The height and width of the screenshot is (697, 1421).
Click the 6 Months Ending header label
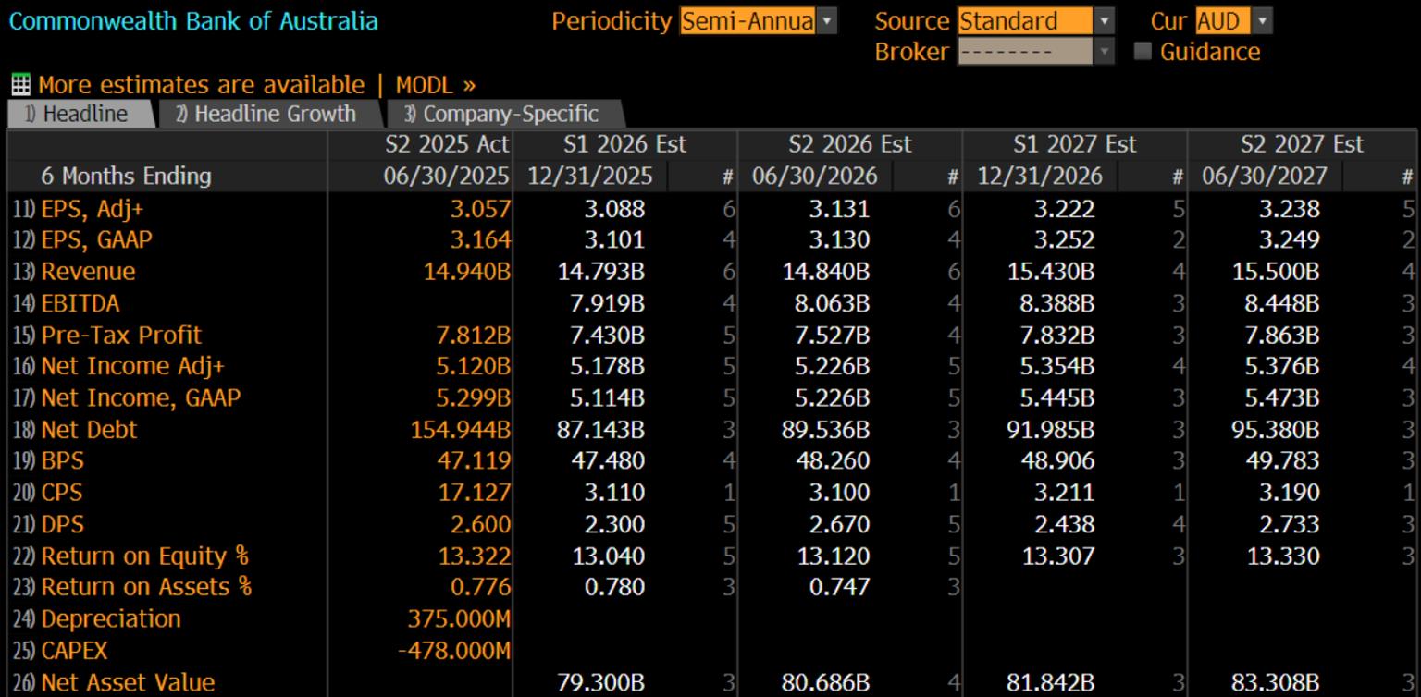[x=126, y=176]
